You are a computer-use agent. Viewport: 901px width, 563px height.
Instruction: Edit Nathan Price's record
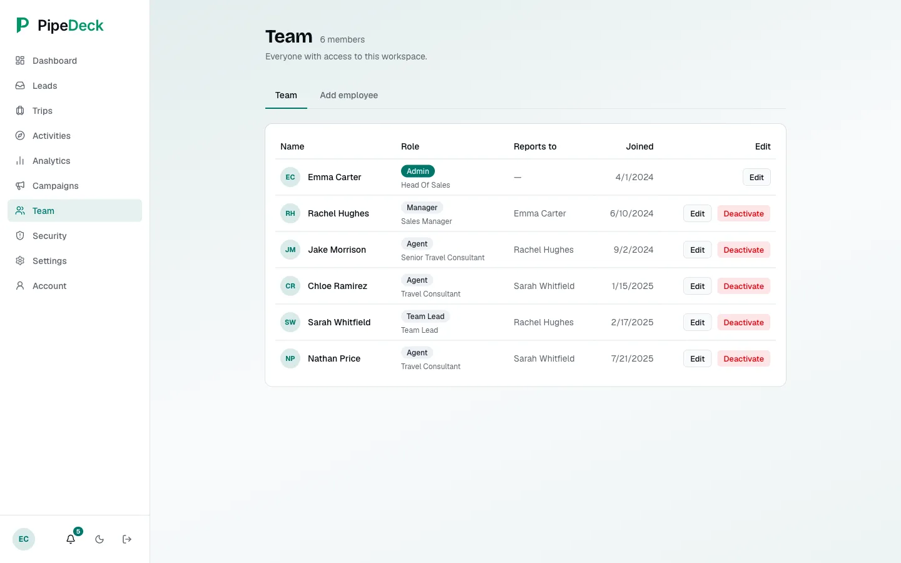pyautogui.click(x=697, y=358)
